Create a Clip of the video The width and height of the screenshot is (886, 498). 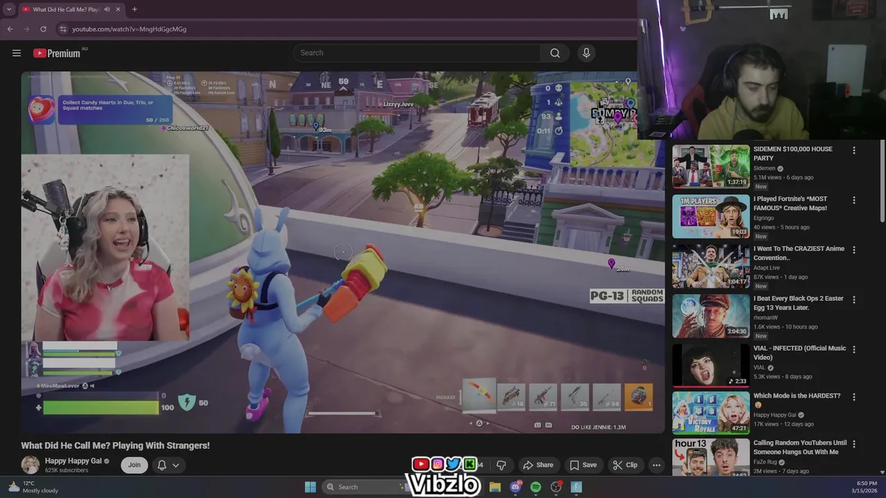point(625,465)
